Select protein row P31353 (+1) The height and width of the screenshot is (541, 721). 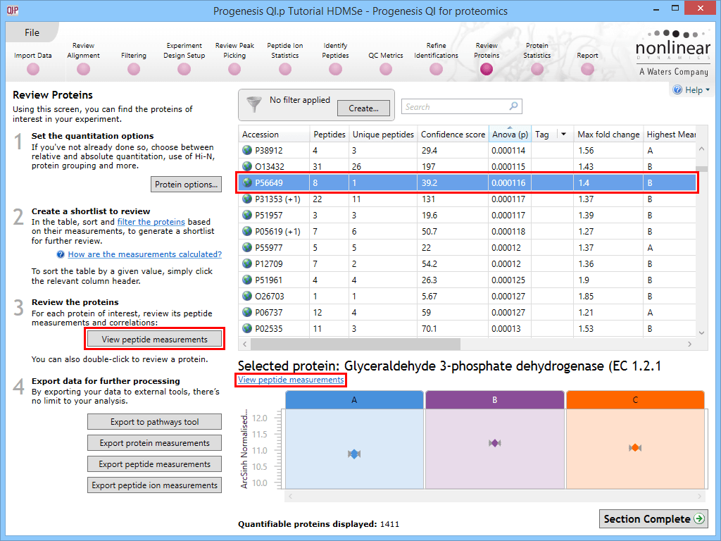tap(467, 199)
